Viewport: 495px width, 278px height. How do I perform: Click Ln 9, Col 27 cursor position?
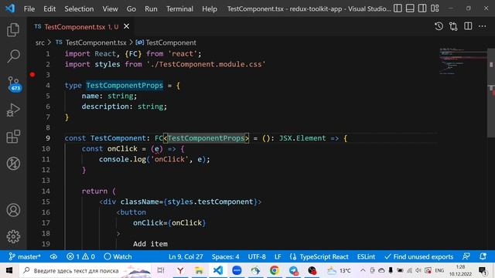(x=186, y=256)
